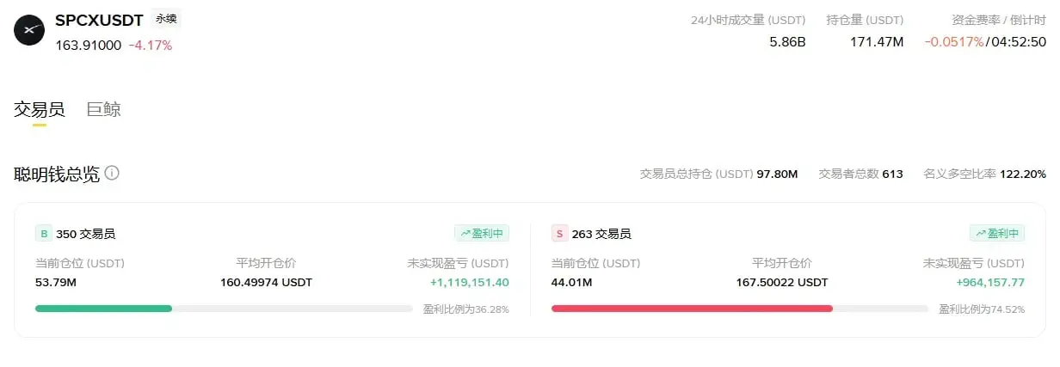Click the green long profit ratio bar
1060x367 pixels.
tap(103, 308)
